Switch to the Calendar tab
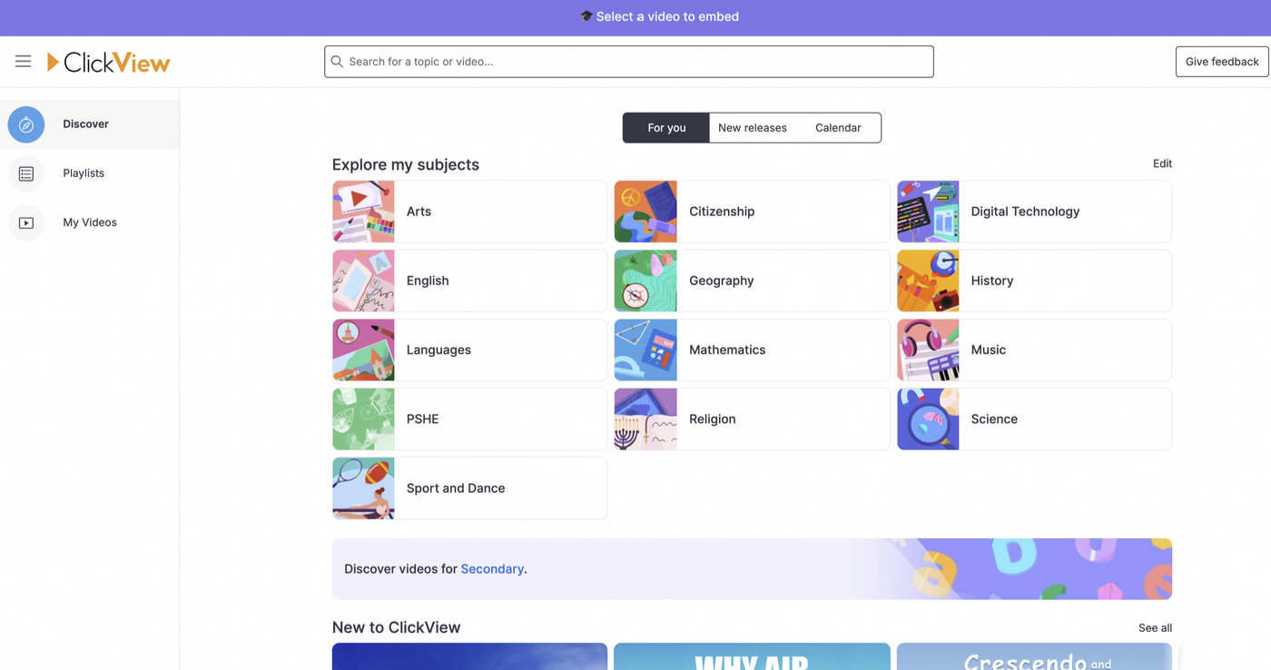 (838, 128)
